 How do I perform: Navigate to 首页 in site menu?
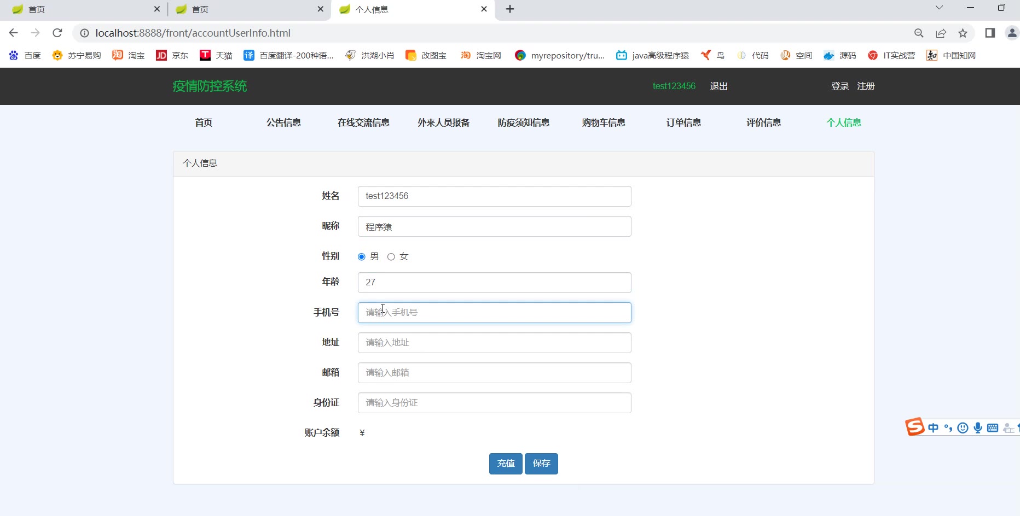point(204,122)
